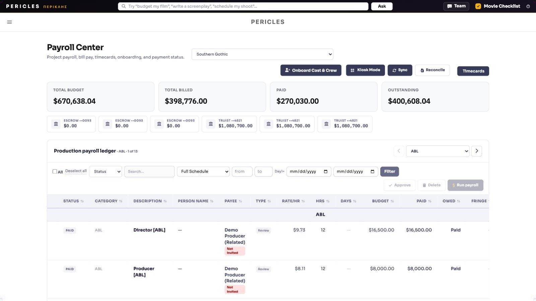Open second date picker field
Screen dimensions: 536x301
pos(356,172)
